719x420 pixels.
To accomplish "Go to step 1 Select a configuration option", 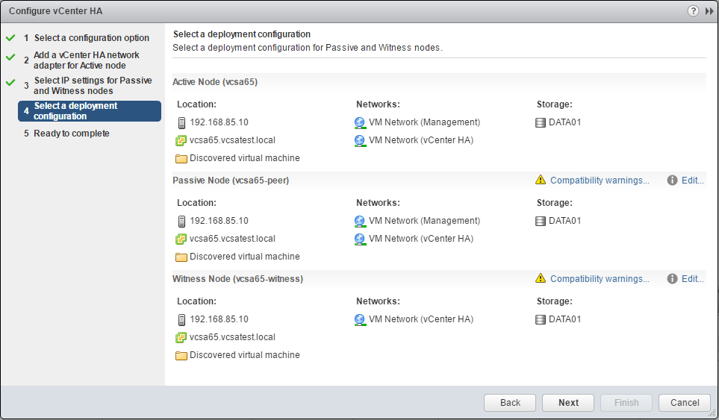I will [x=91, y=38].
